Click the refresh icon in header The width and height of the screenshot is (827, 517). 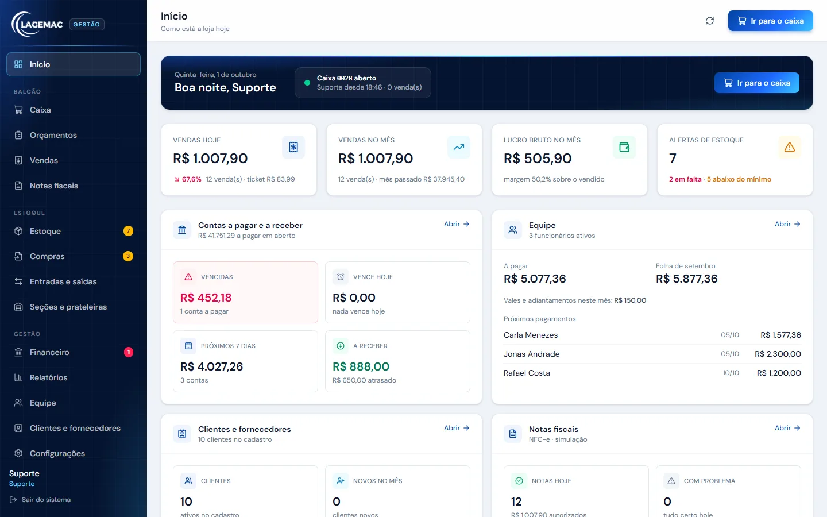point(710,21)
